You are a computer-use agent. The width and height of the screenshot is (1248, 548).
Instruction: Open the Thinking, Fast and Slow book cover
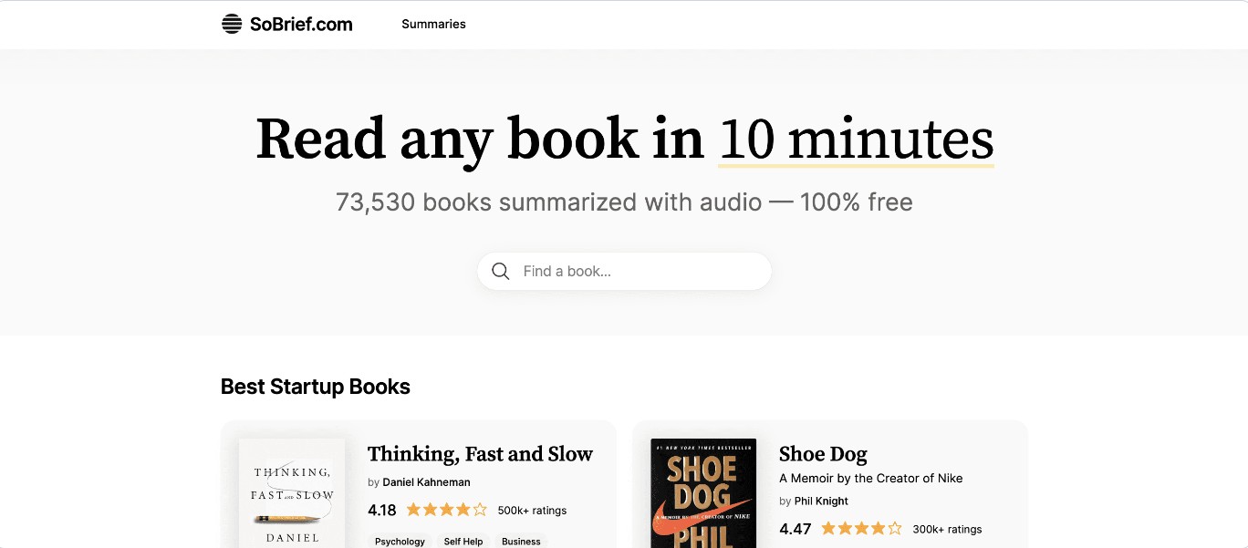[292, 493]
